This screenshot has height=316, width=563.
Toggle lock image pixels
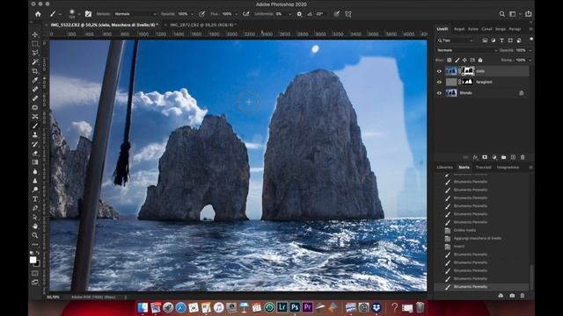457,61
